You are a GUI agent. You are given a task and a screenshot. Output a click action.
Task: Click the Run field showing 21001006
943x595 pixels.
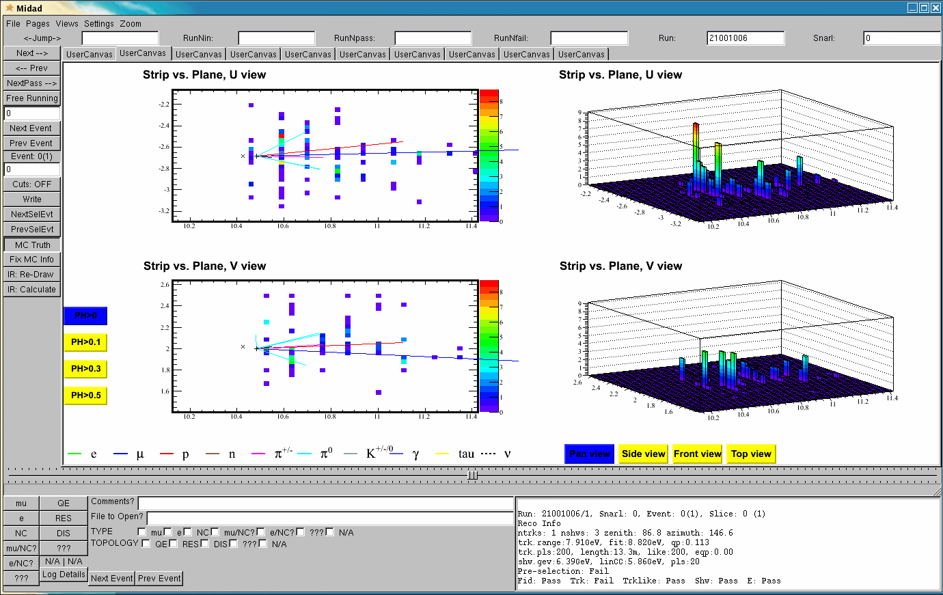click(746, 38)
